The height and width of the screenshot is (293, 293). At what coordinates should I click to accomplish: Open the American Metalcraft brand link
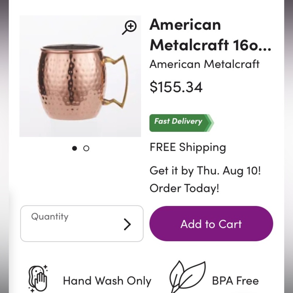point(205,64)
